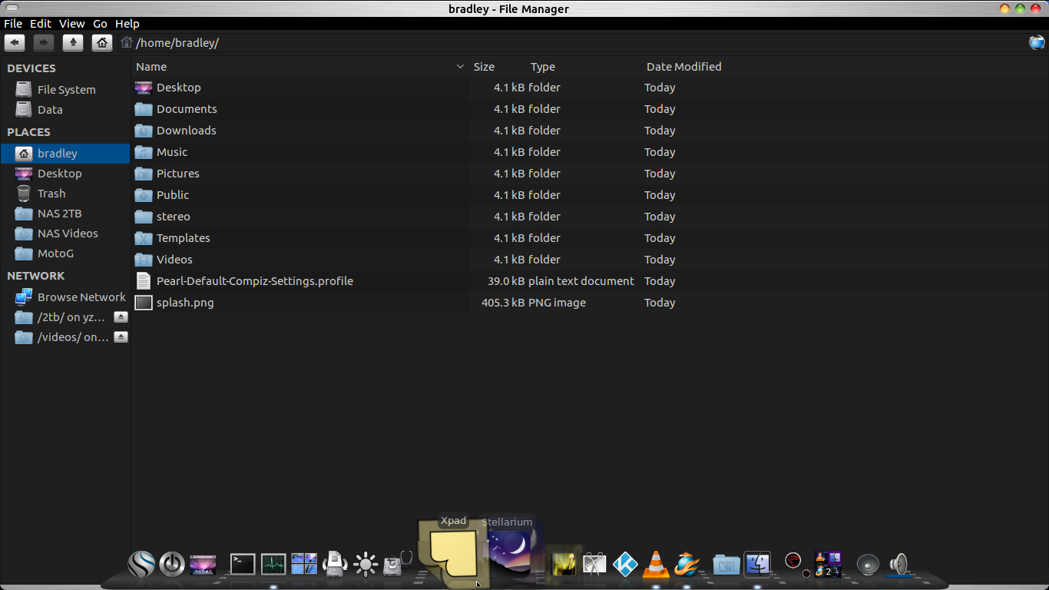Launch the terminal from the dock

243,565
